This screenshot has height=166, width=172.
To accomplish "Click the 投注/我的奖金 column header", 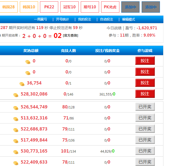I will click(107, 51).
